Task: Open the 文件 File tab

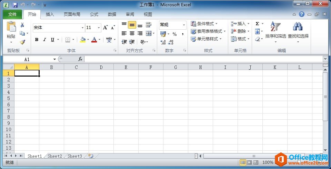Action: coord(12,14)
